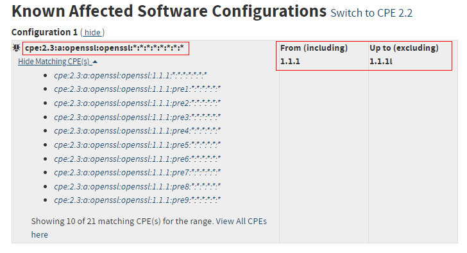Collapse list via Hide Matching CPE(s) arrow
The width and height of the screenshot is (467, 253).
[x=95, y=62]
